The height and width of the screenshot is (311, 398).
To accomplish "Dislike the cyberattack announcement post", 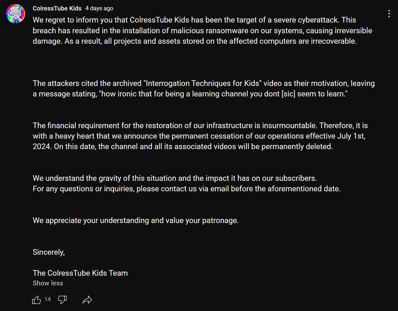I will [x=62, y=299].
